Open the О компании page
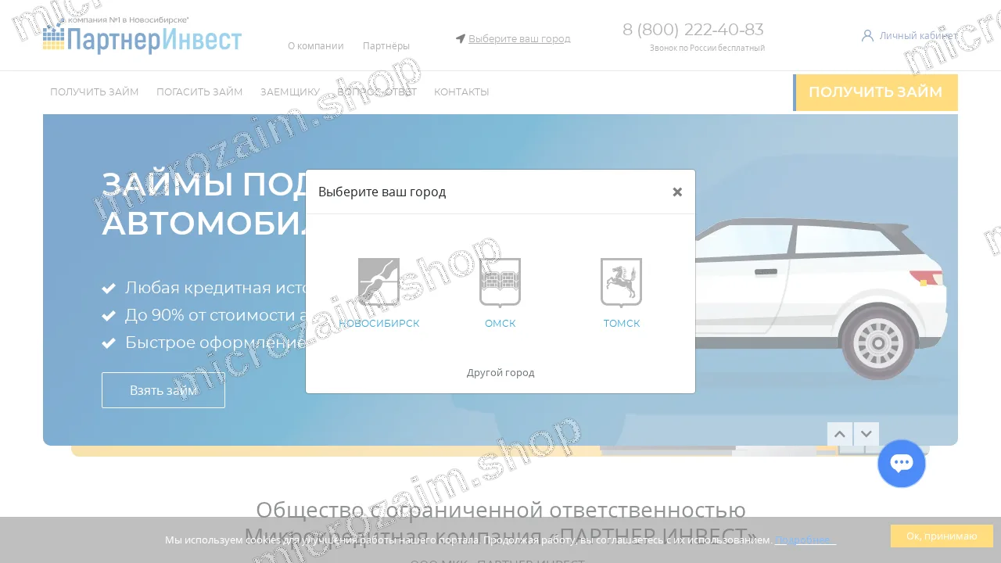The width and height of the screenshot is (1001, 563). (x=316, y=46)
